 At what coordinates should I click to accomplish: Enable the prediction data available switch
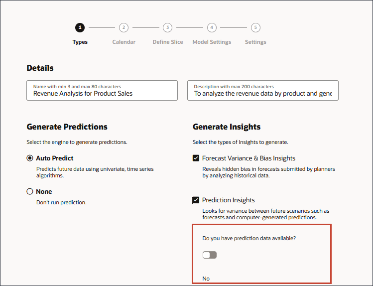tap(210, 255)
